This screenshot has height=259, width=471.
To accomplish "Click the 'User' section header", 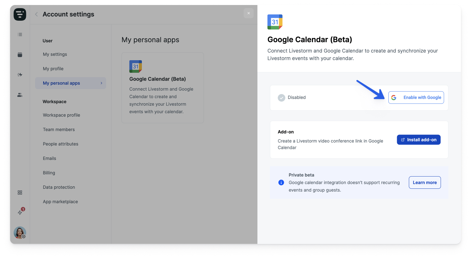I will 48,41.
